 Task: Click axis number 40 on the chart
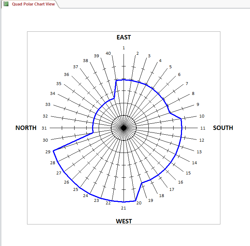pyautogui.click(x=108, y=53)
